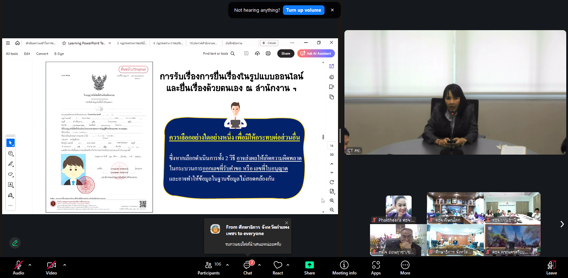Show next page of participant thumbnails
The height and width of the screenshot is (278, 568).
point(562,224)
